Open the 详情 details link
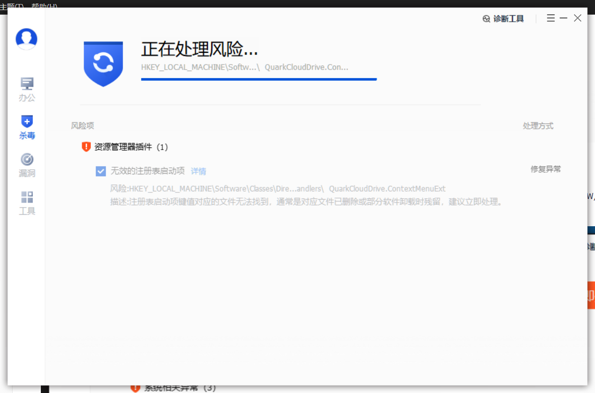The width and height of the screenshot is (595, 393). (198, 171)
